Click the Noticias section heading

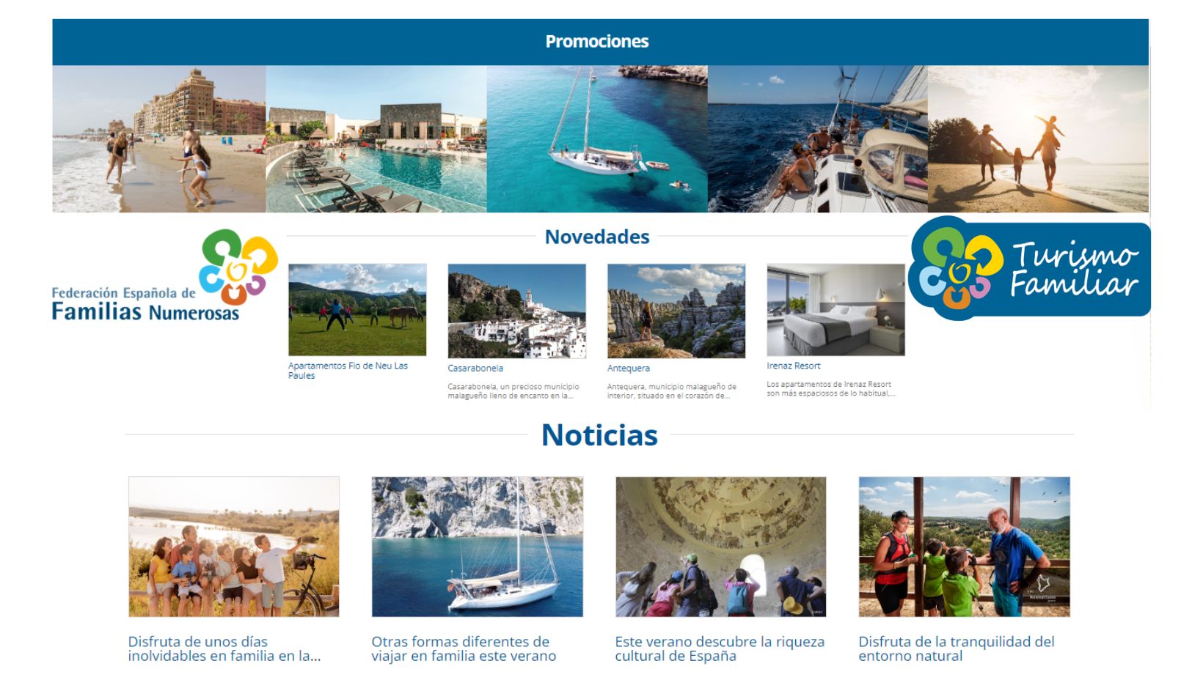tap(599, 435)
